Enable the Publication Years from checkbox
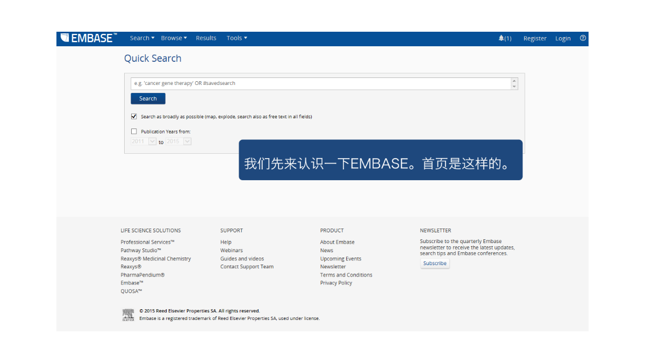645x363 pixels. pos(134,131)
